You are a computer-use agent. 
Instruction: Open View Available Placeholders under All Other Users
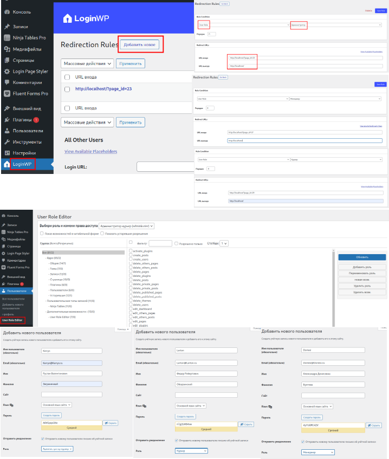click(90, 151)
